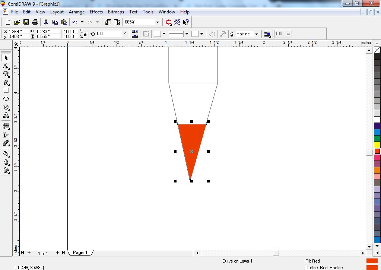Click the Import icon in the toolbar
The height and width of the screenshot is (270, 381).
tap(108, 22)
